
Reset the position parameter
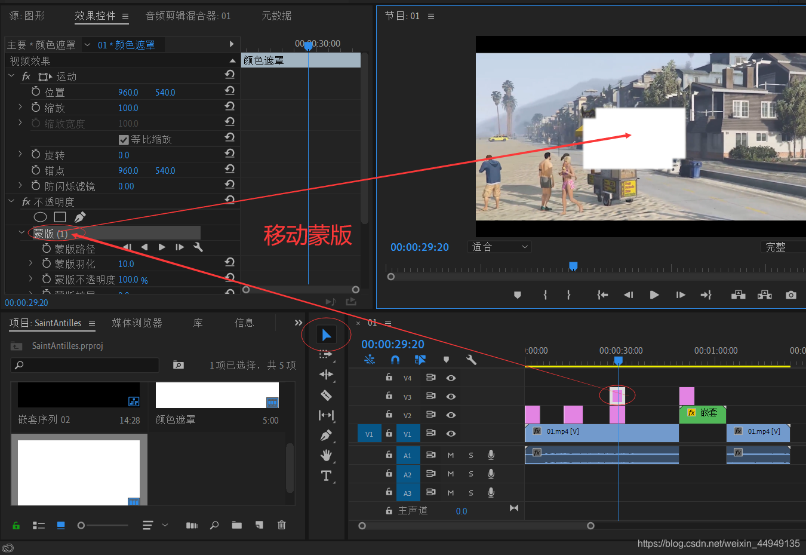(229, 91)
